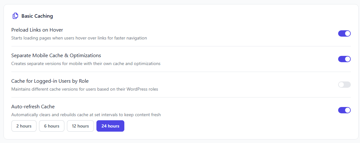Turn off Separate Mobile Cache toggle

pos(344,59)
